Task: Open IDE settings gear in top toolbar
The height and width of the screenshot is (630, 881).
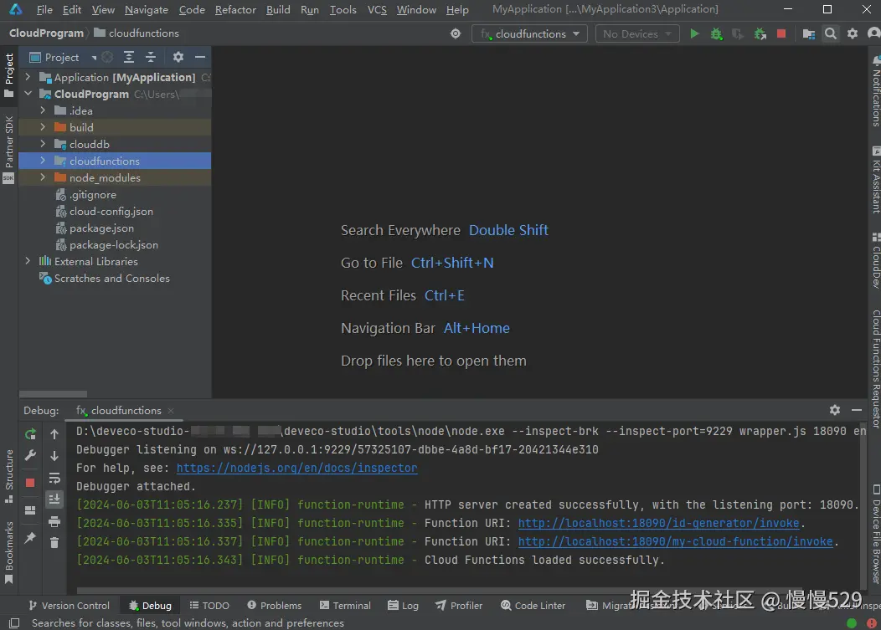Action: pos(853,33)
